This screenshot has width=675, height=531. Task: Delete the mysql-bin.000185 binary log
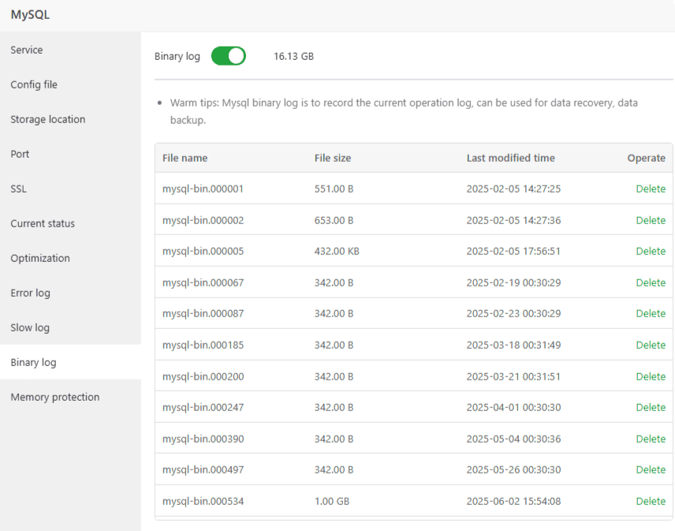pos(651,345)
